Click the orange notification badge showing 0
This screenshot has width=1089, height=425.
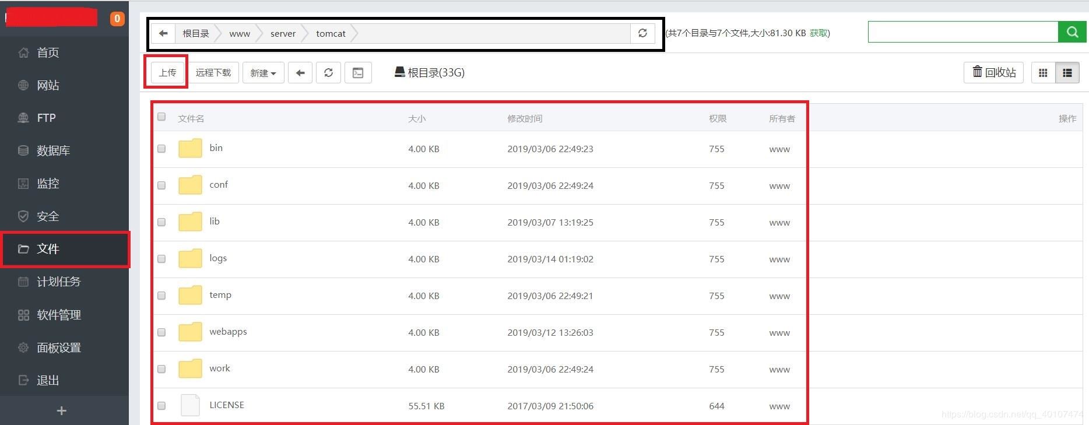click(117, 19)
